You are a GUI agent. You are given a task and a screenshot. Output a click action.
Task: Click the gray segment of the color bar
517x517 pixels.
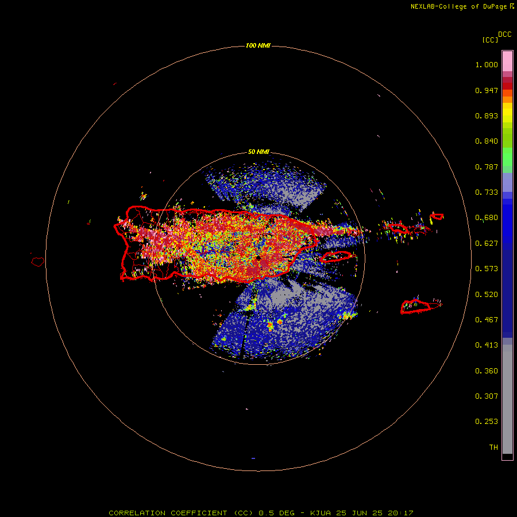[x=507, y=399]
